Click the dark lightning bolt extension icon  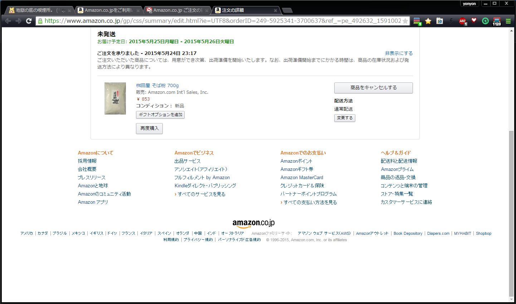point(451,21)
